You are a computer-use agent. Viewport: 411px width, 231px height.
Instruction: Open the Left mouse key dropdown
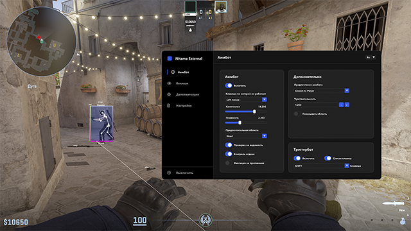click(x=246, y=99)
